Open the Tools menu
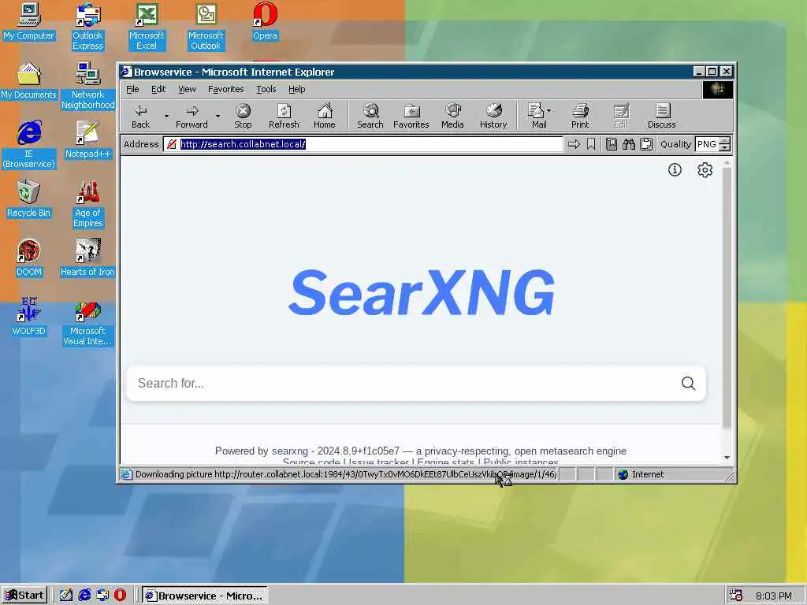The height and width of the screenshot is (605, 807). point(266,89)
